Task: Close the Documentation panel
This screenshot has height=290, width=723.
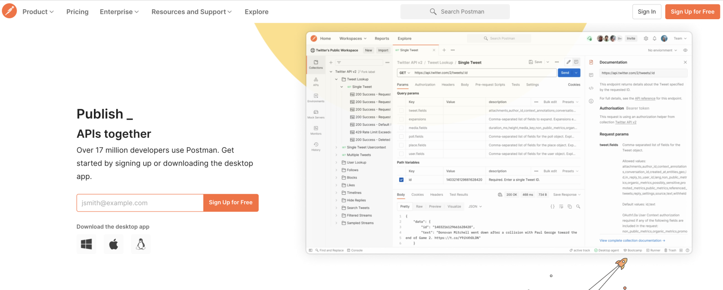Action: point(685,62)
